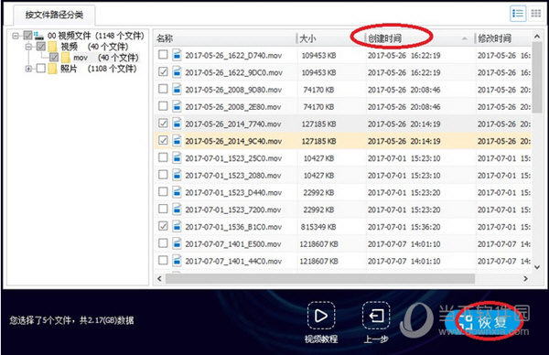Viewport: 549px width, 355px height.
Task: Expand the 照片 tree node
Action: 28,69
